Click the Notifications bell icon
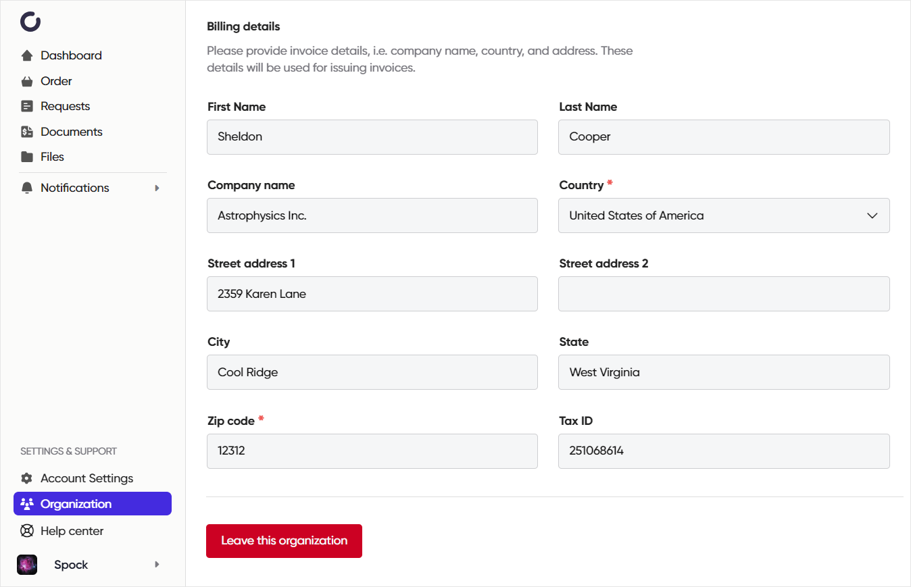The height and width of the screenshot is (587, 911). tap(27, 188)
